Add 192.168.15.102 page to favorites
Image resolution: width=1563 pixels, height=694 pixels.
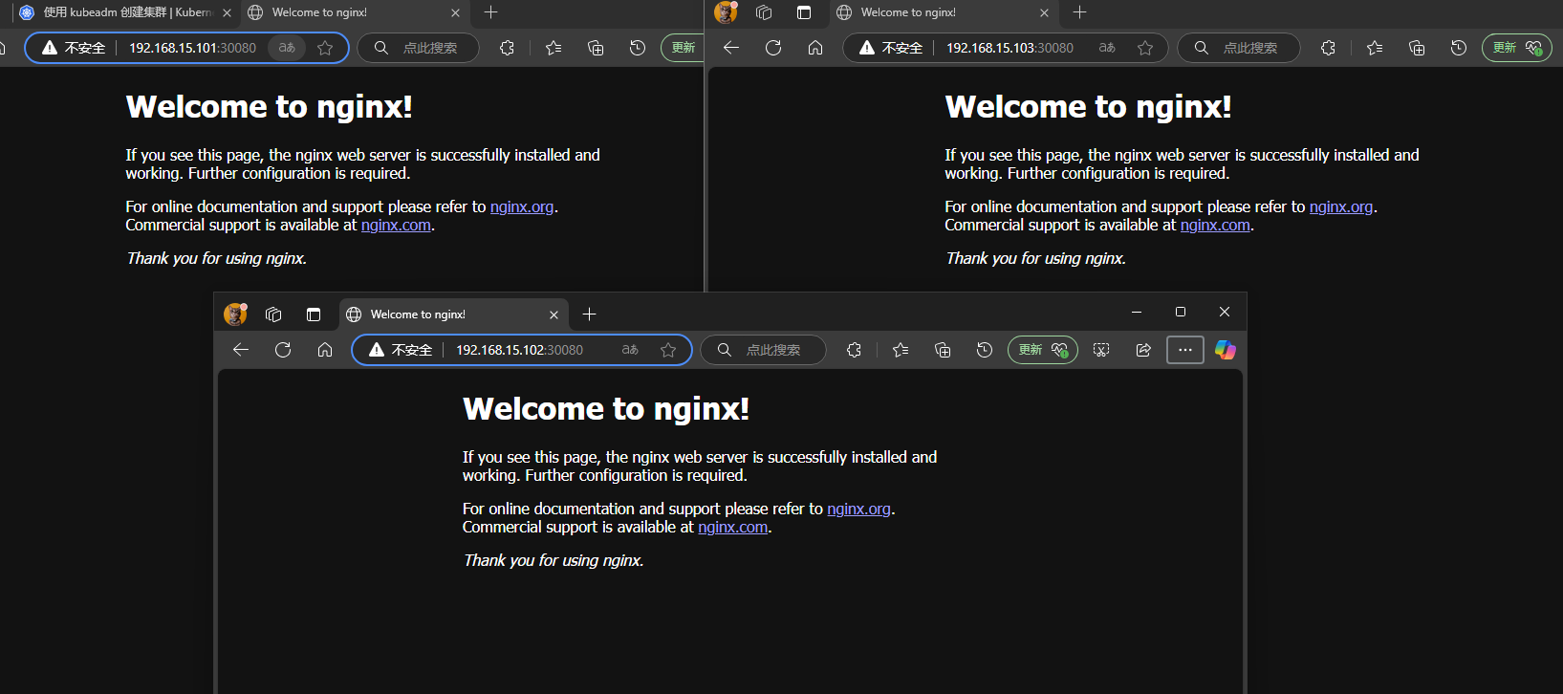(668, 350)
